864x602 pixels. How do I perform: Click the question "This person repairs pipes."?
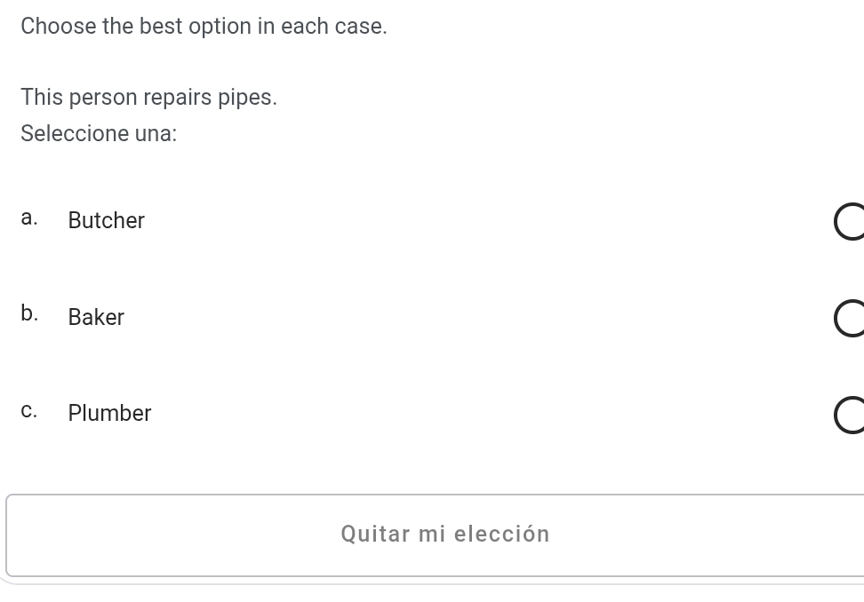tap(148, 98)
